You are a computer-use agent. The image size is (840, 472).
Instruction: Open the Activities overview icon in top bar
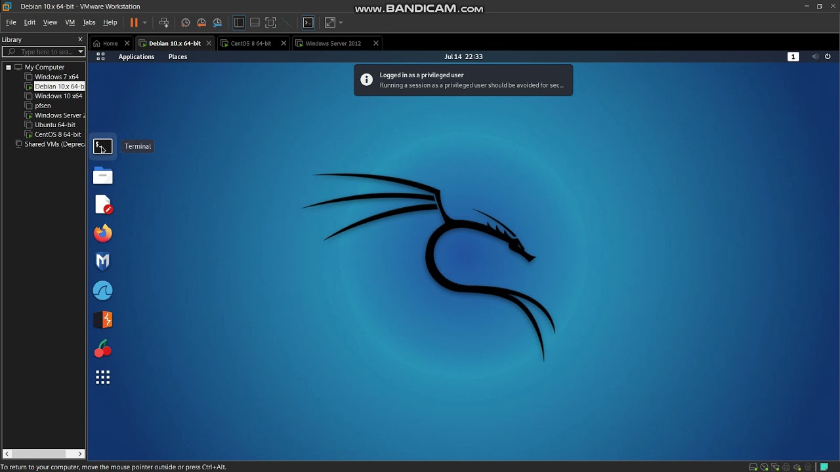click(x=100, y=56)
